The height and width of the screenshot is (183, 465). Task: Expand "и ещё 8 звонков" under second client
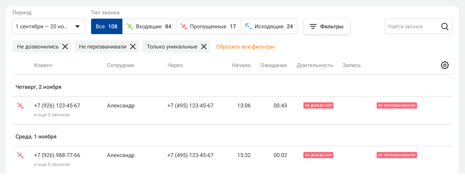52,164
